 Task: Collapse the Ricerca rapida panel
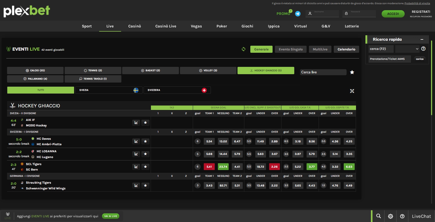click(x=422, y=39)
